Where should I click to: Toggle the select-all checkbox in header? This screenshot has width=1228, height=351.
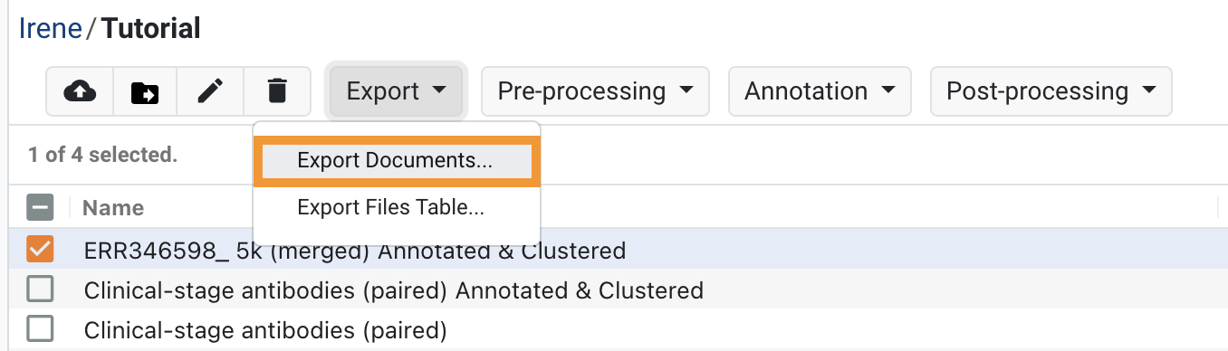[41, 208]
